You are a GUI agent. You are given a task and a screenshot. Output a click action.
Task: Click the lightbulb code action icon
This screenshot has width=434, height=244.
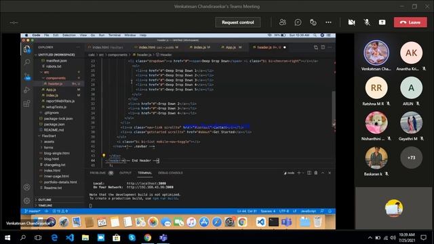[104, 156]
